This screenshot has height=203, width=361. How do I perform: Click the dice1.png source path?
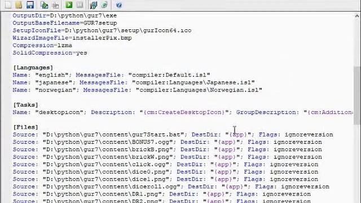coord(106,179)
